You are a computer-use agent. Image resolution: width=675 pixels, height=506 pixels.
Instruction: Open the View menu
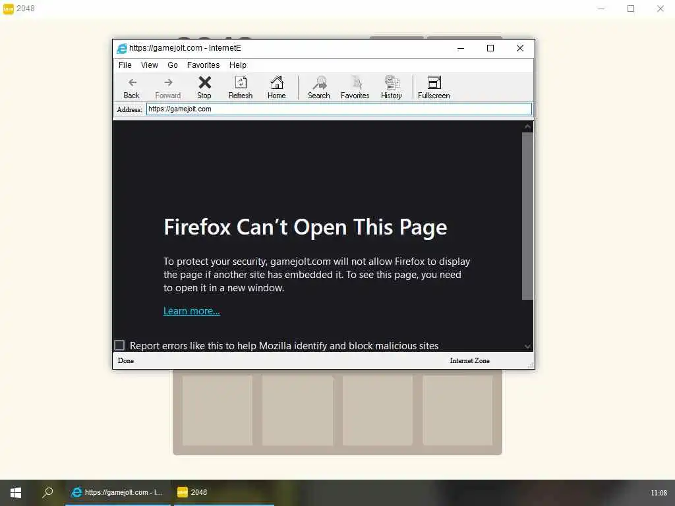point(150,65)
